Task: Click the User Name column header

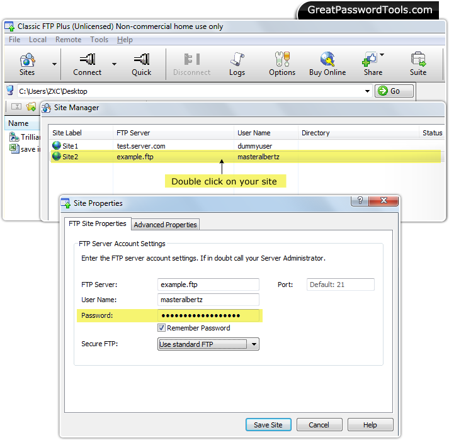Action: click(266, 133)
